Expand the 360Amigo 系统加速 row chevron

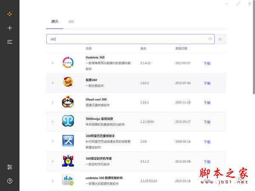coord(53,122)
